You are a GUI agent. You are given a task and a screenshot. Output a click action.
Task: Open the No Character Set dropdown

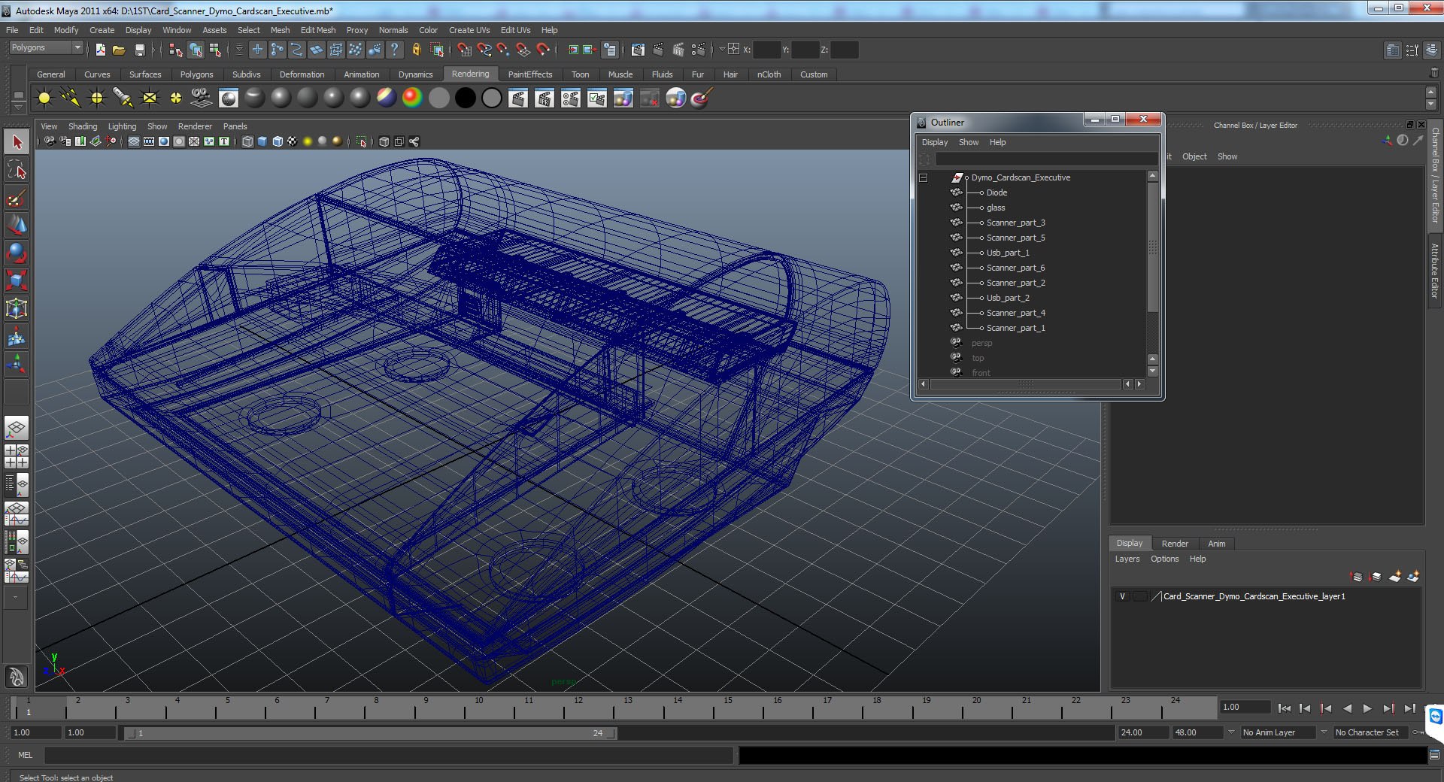pos(1371,732)
